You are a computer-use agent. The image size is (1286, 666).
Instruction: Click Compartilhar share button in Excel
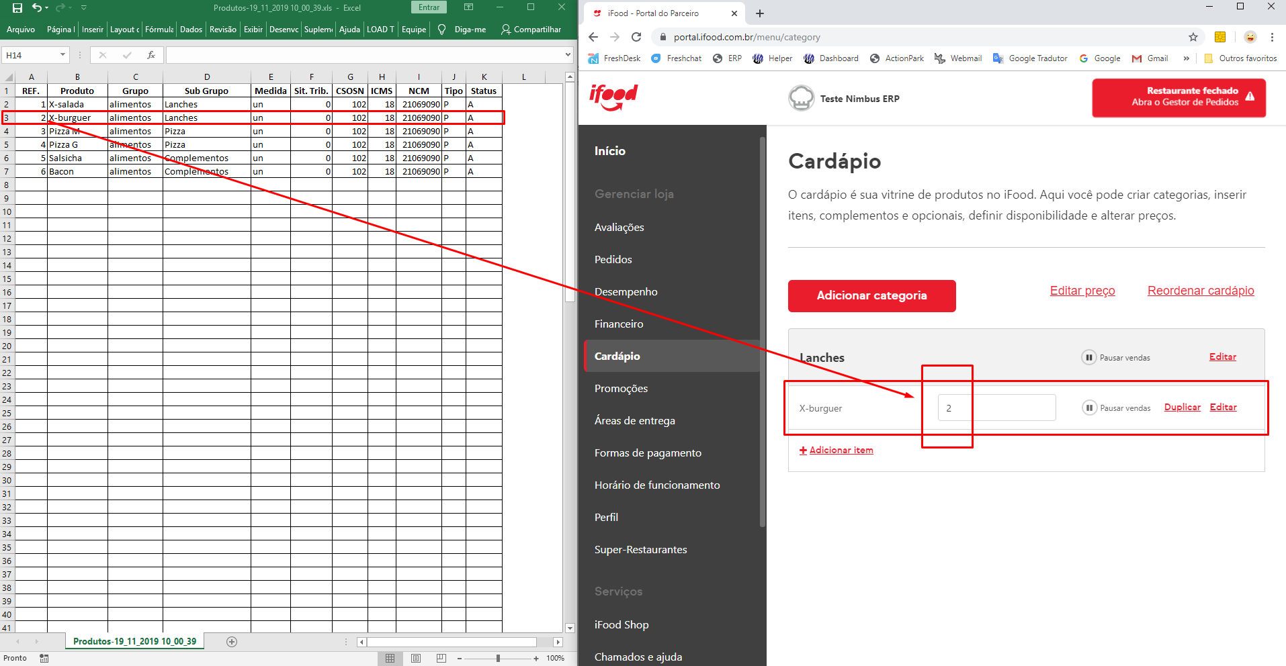[x=531, y=30]
